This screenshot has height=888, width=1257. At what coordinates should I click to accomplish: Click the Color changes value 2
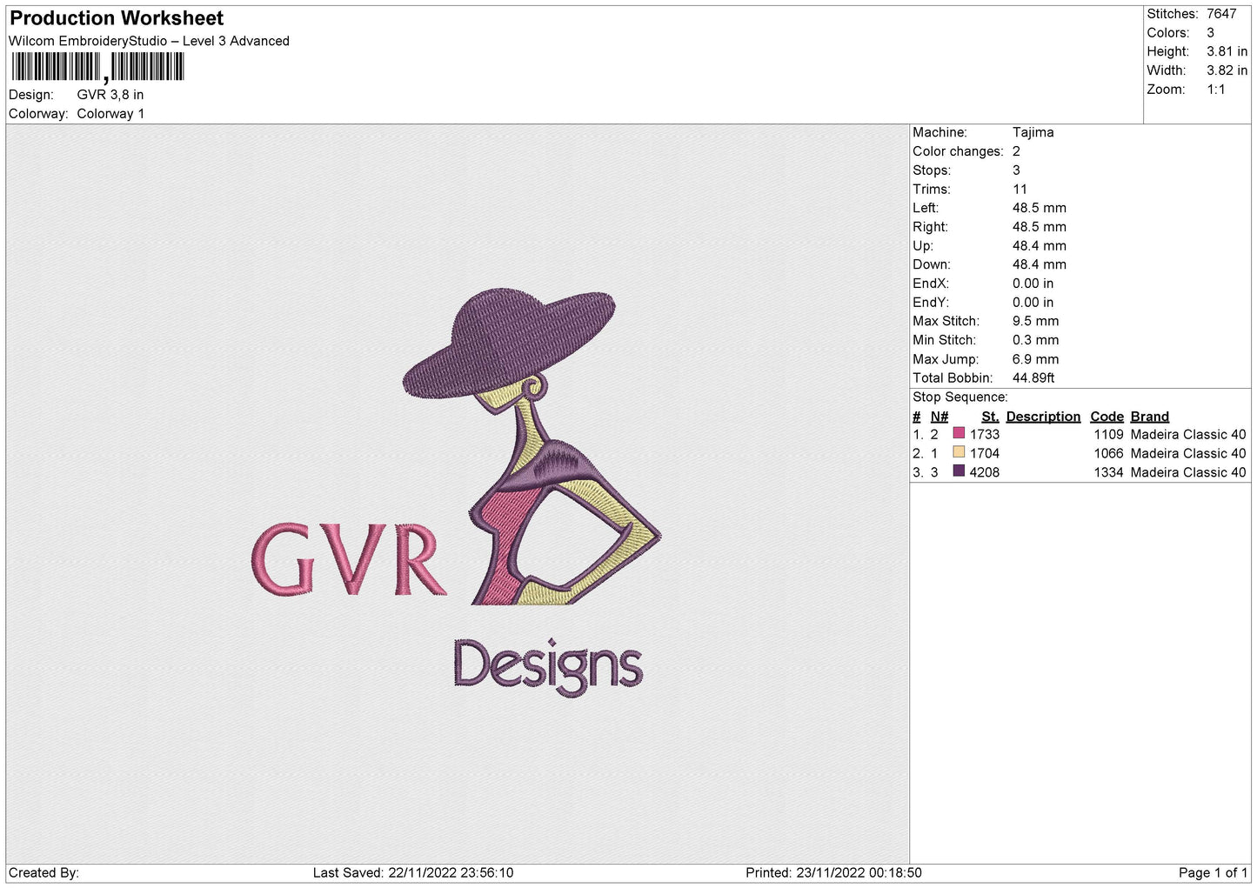click(1016, 151)
